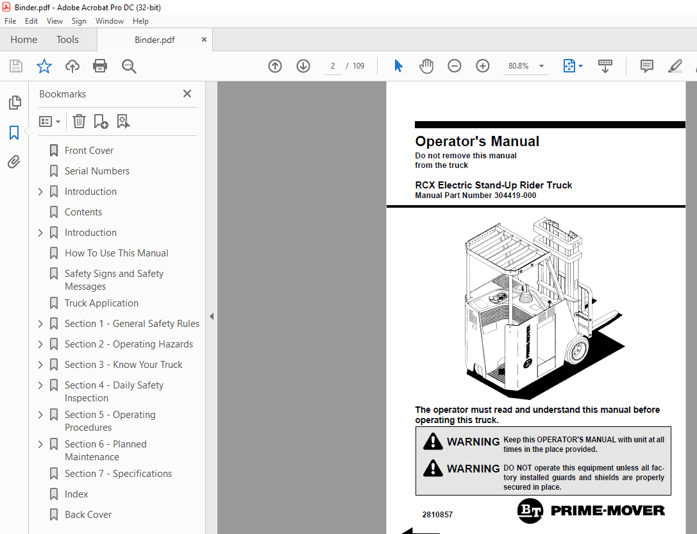
Task: Open Attachments paperclip panel
Action: [14, 162]
